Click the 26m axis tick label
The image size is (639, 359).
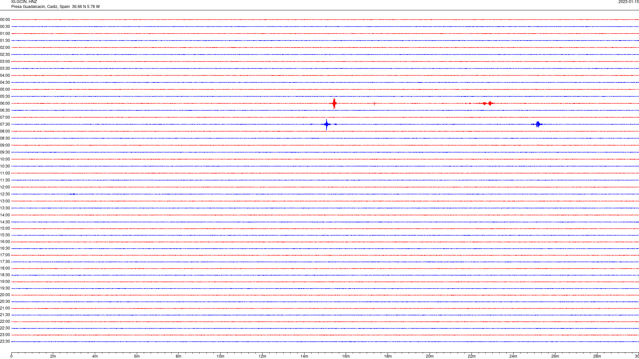555,356
